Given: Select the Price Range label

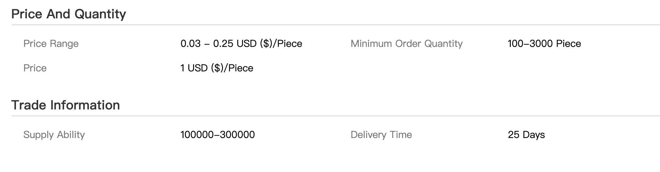Looking at the screenshot, I should [51, 44].
